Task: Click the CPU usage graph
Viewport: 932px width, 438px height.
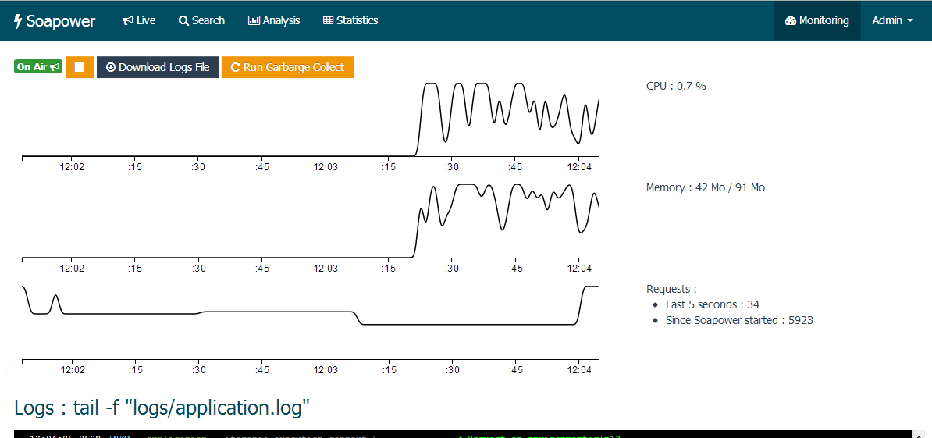Action: point(310,119)
